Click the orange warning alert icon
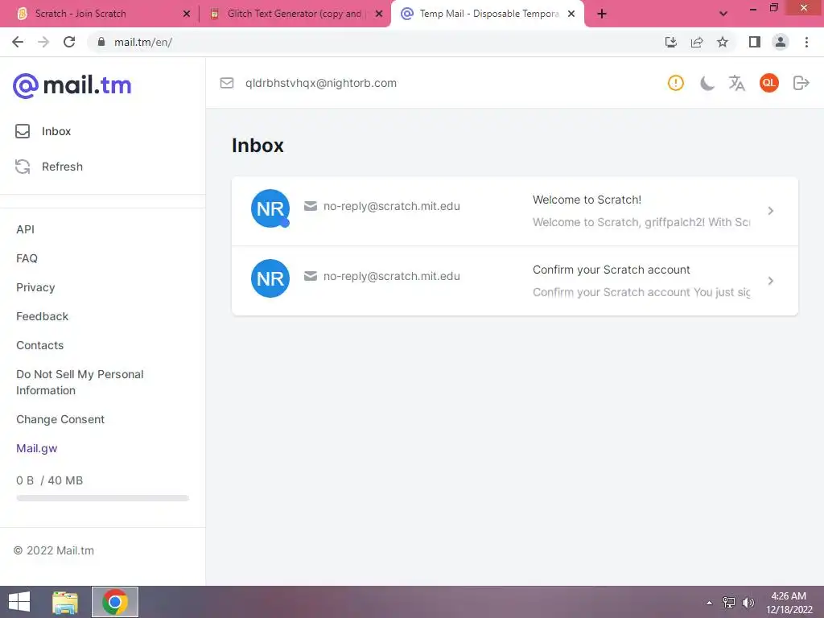824x618 pixels. coord(676,83)
